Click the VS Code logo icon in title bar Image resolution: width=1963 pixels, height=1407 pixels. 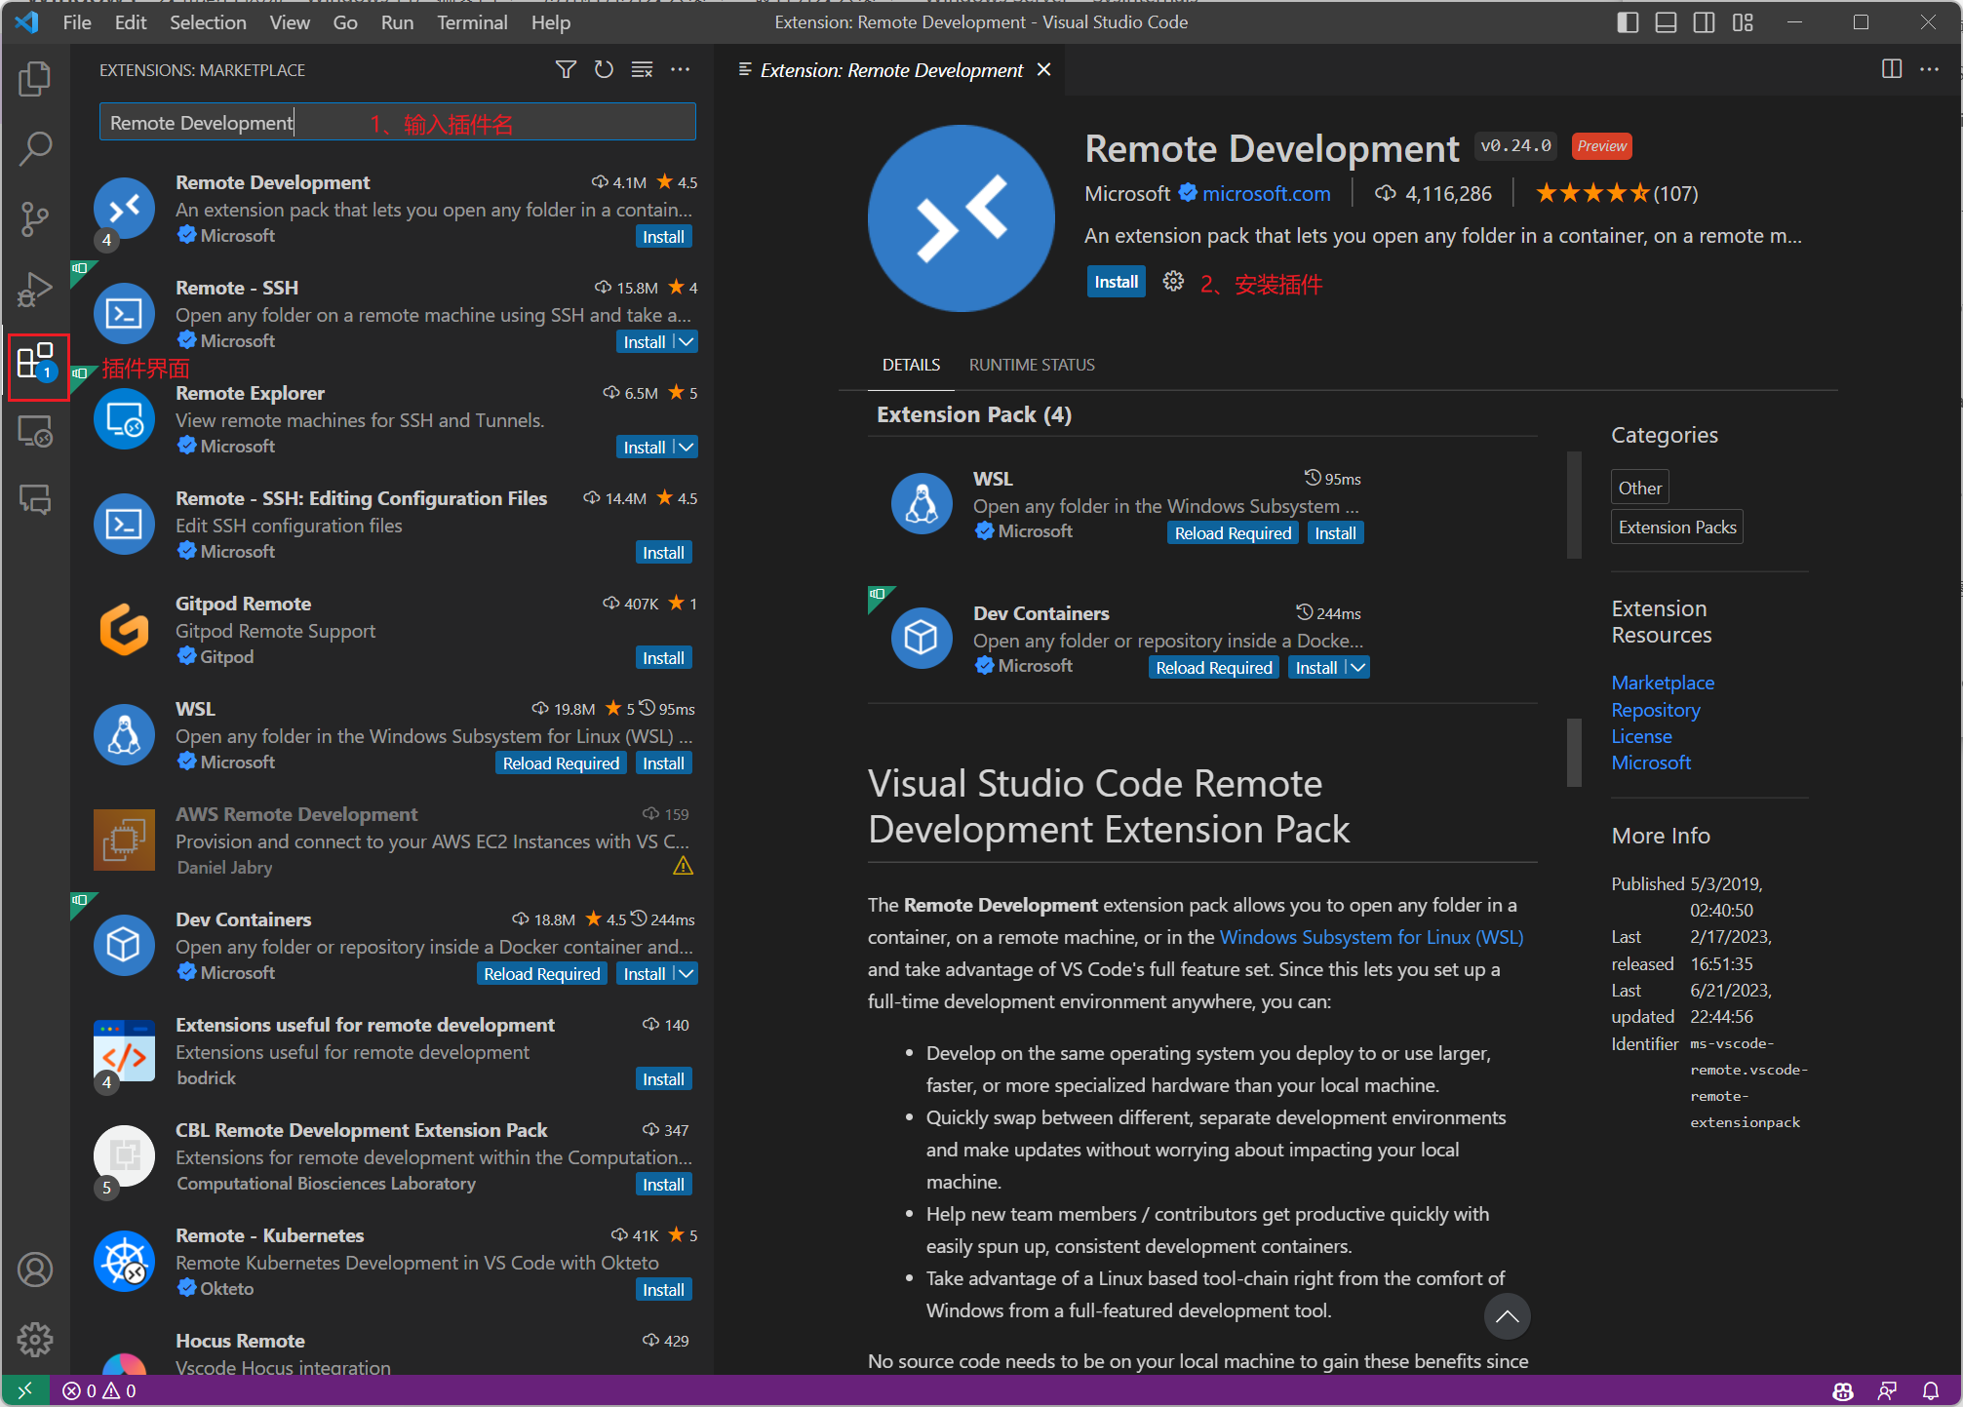click(27, 21)
